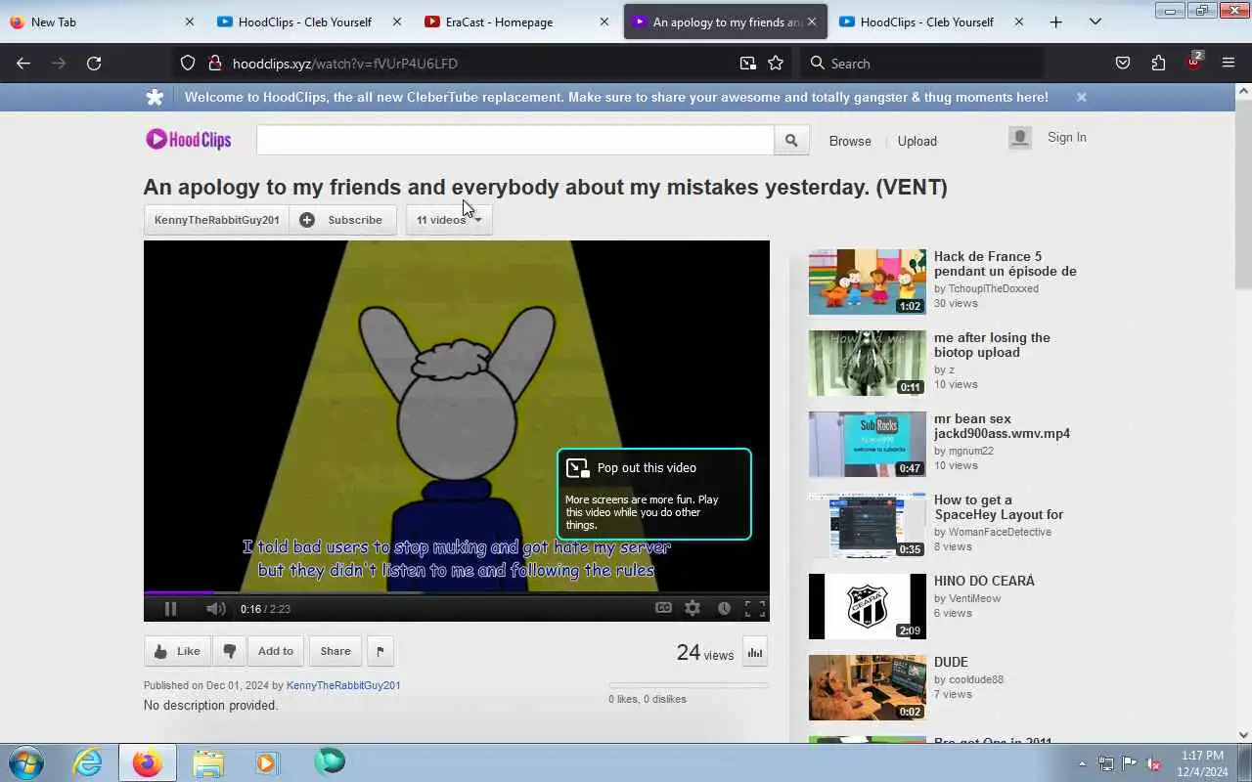The image size is (1252, 782).
Task: Open the media player taskbar icon
Action: [267, 761]
